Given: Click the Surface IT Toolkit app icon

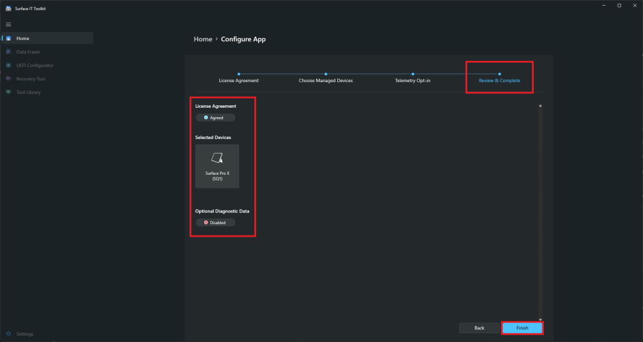Looking at the screenshot, I should pyautogui.click(x=8, y=8).
